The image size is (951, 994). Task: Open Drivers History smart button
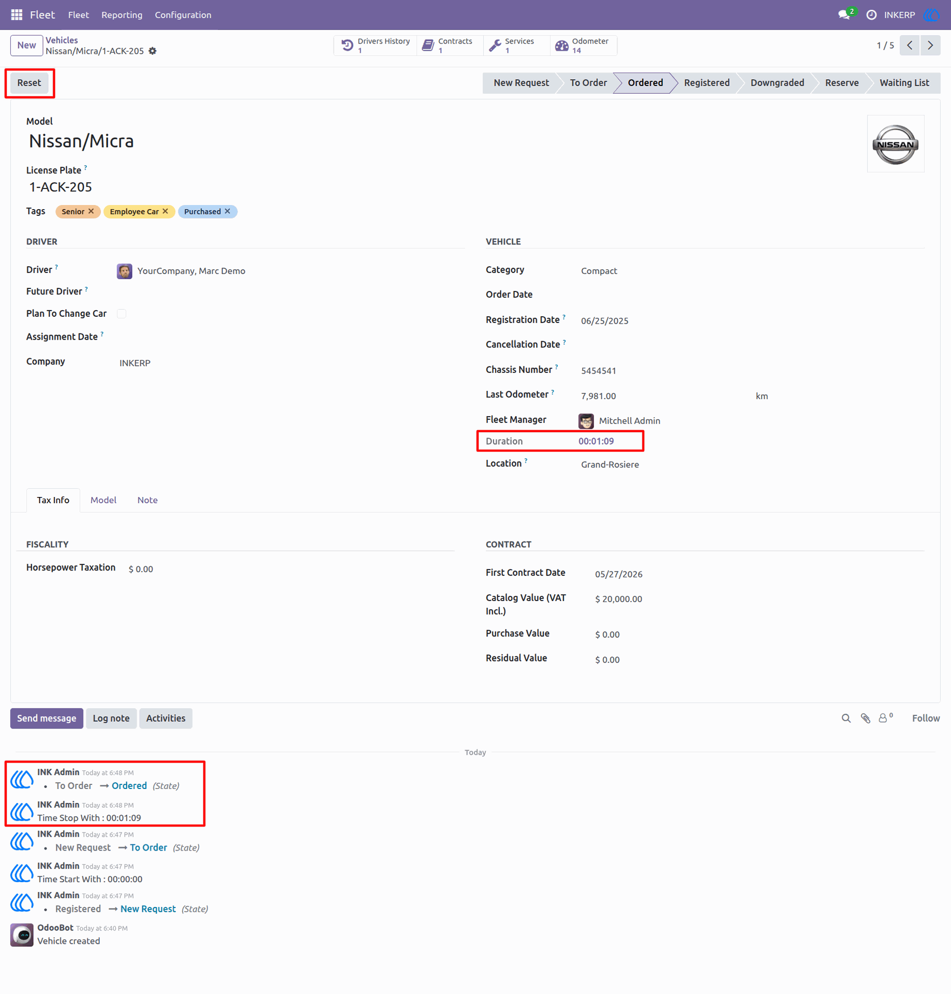tap(376, 46)
